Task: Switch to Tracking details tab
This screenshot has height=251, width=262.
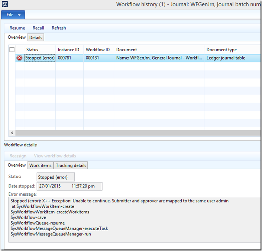Action: click(71, 165)
